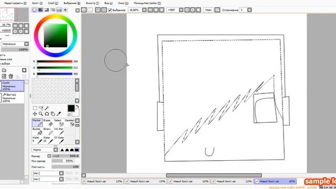336x189 pixels.
Task: Swap foreground and background colors arrow
Action: coord(77,106)
